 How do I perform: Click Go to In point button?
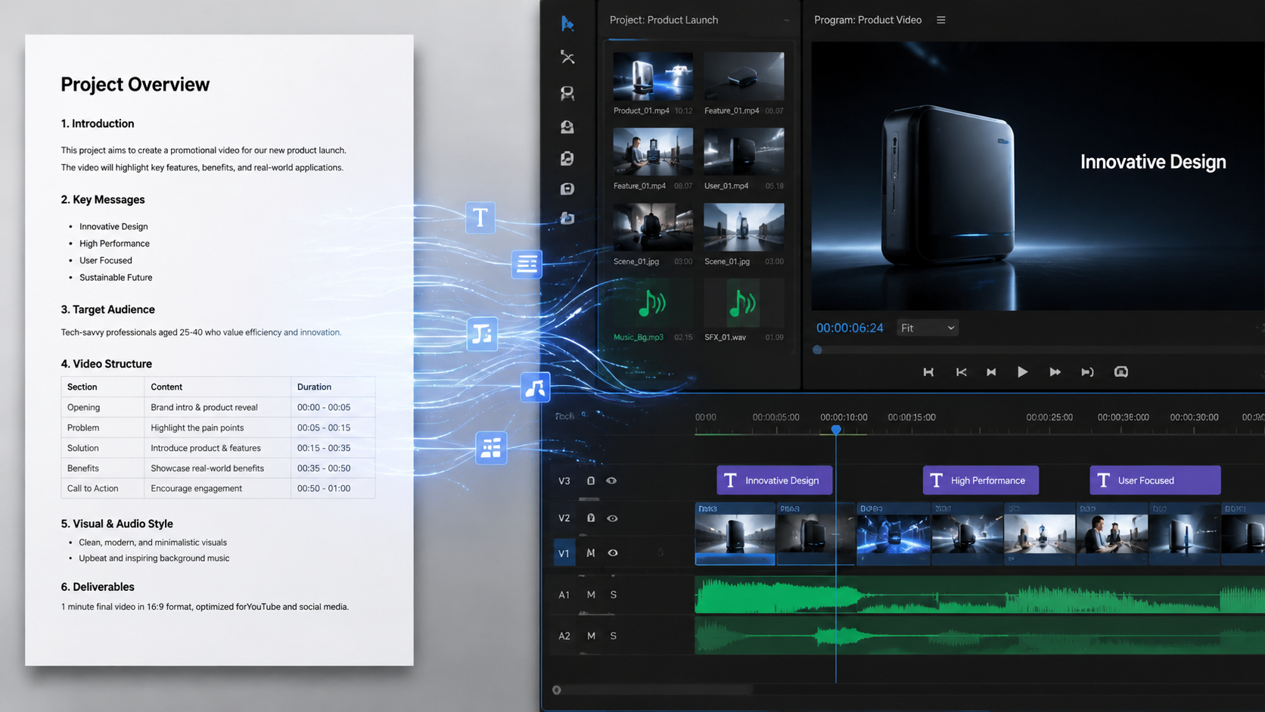[x=928, y=372]
